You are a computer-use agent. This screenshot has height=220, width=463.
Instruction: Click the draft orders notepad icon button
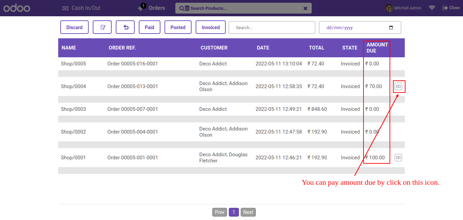(102, 27)
